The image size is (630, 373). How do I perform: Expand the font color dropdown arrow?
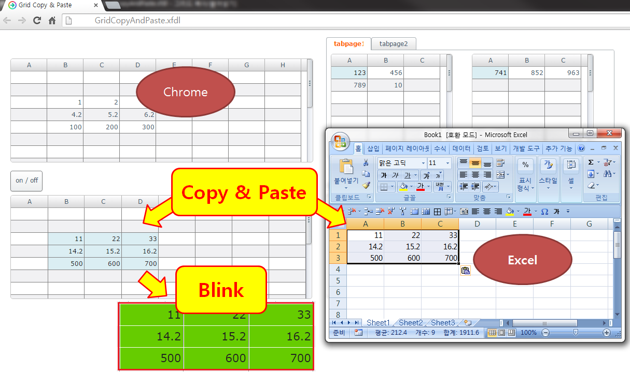click(x=428, y=187)
